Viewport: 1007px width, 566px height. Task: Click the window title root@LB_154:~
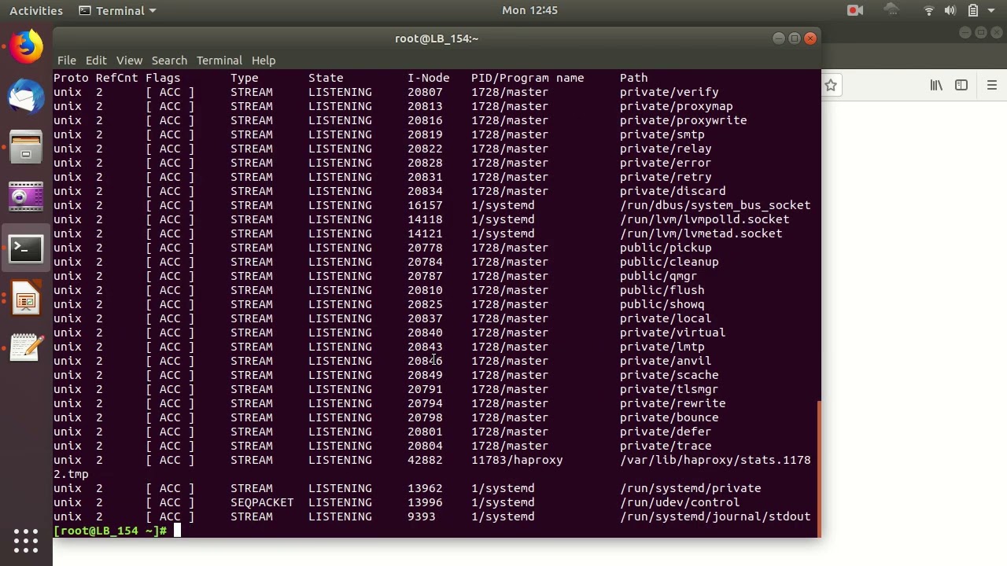pos(437,39)
